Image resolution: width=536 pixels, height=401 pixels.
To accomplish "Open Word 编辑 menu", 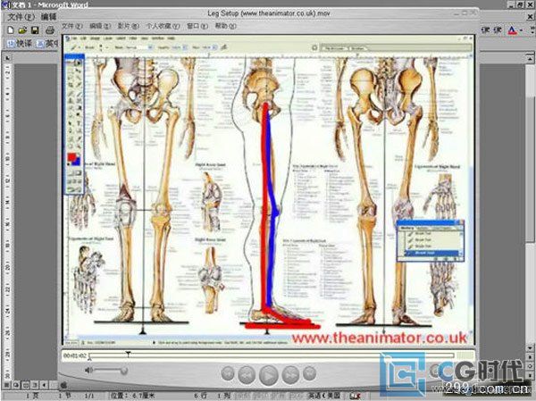I will [48, 17].
